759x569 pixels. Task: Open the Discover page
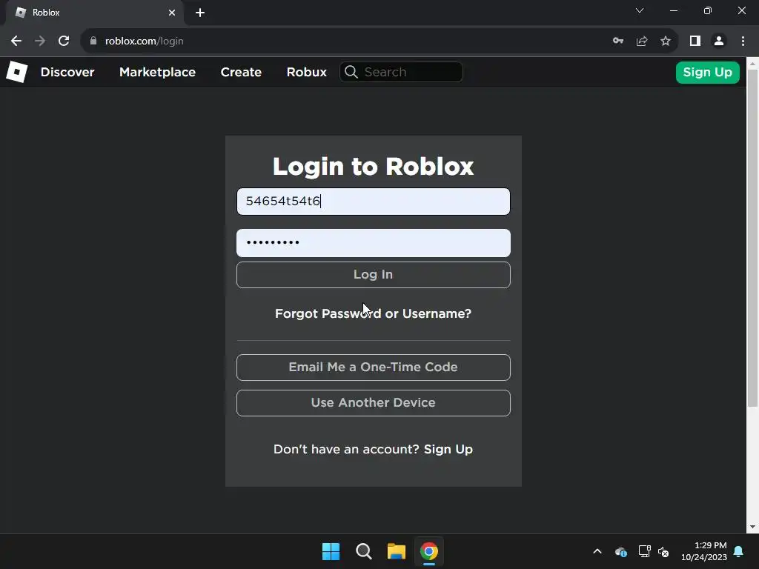pyautogui.click(x=67, y=72)
